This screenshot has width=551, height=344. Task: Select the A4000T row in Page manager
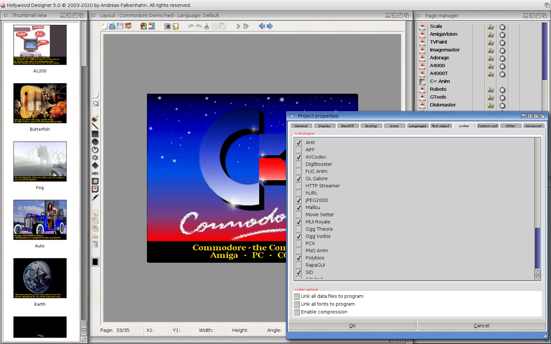coord(480,74)
